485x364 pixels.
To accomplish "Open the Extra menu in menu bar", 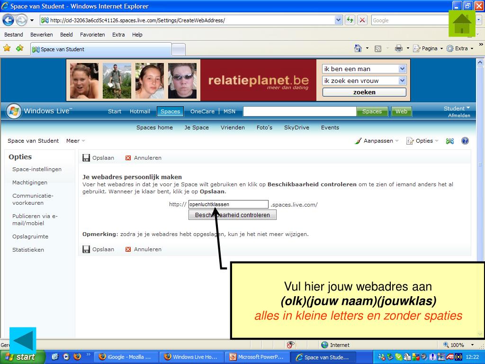I will (x=118, y=35).
